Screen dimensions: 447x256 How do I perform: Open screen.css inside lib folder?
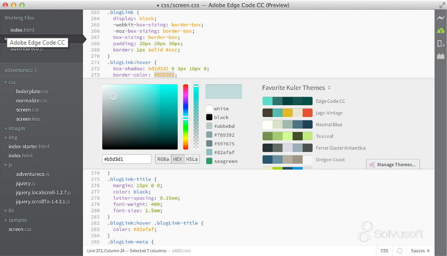[20, 229]
